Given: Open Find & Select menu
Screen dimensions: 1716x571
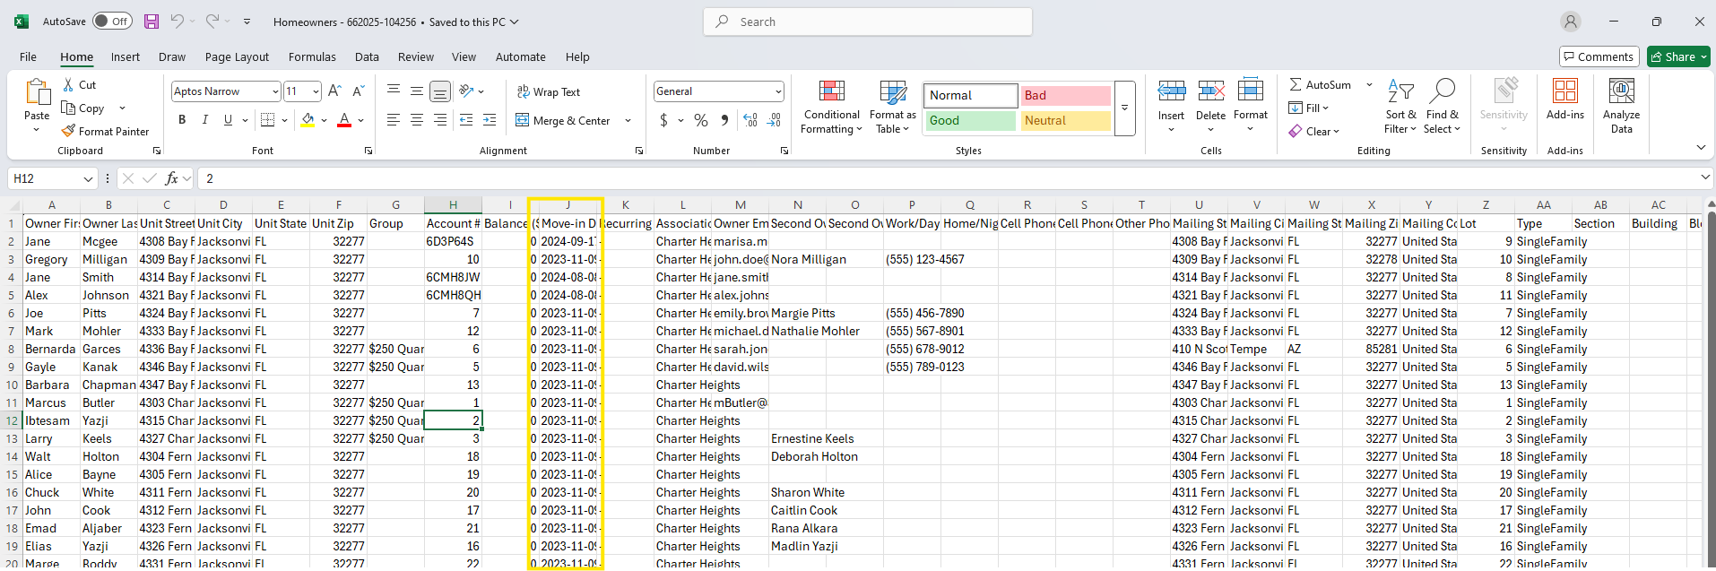Looking at the screenshot, I should [x=1443, y=108].
